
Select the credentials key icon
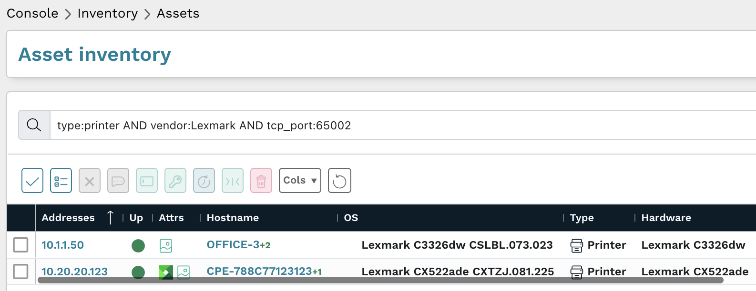pos(175,180)
